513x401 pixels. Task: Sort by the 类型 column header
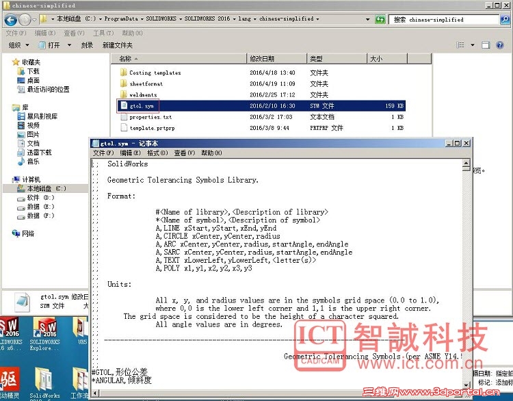337,59
